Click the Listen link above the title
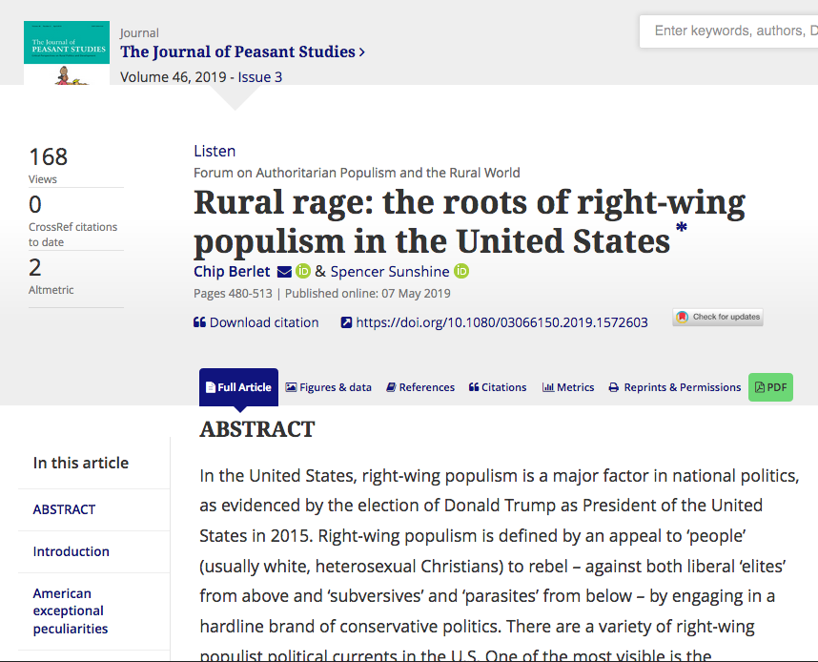818x662 pixels. [x=215, y=151]
